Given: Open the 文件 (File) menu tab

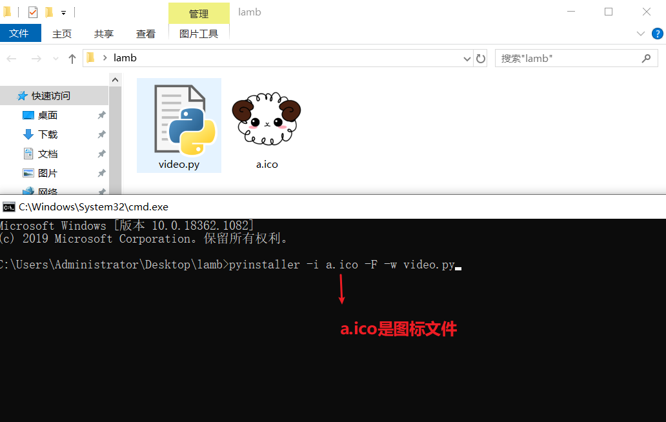Looking at the screenshot, I should 19,33.
